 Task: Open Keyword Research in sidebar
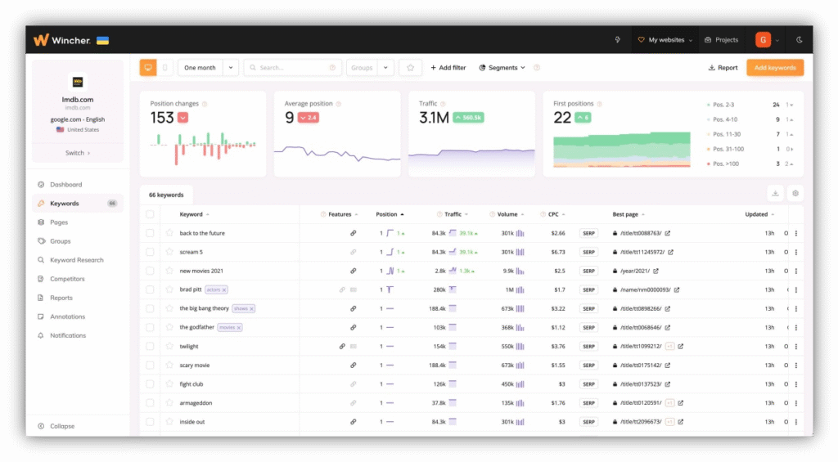pyautogui.click(x=76, y=260)
